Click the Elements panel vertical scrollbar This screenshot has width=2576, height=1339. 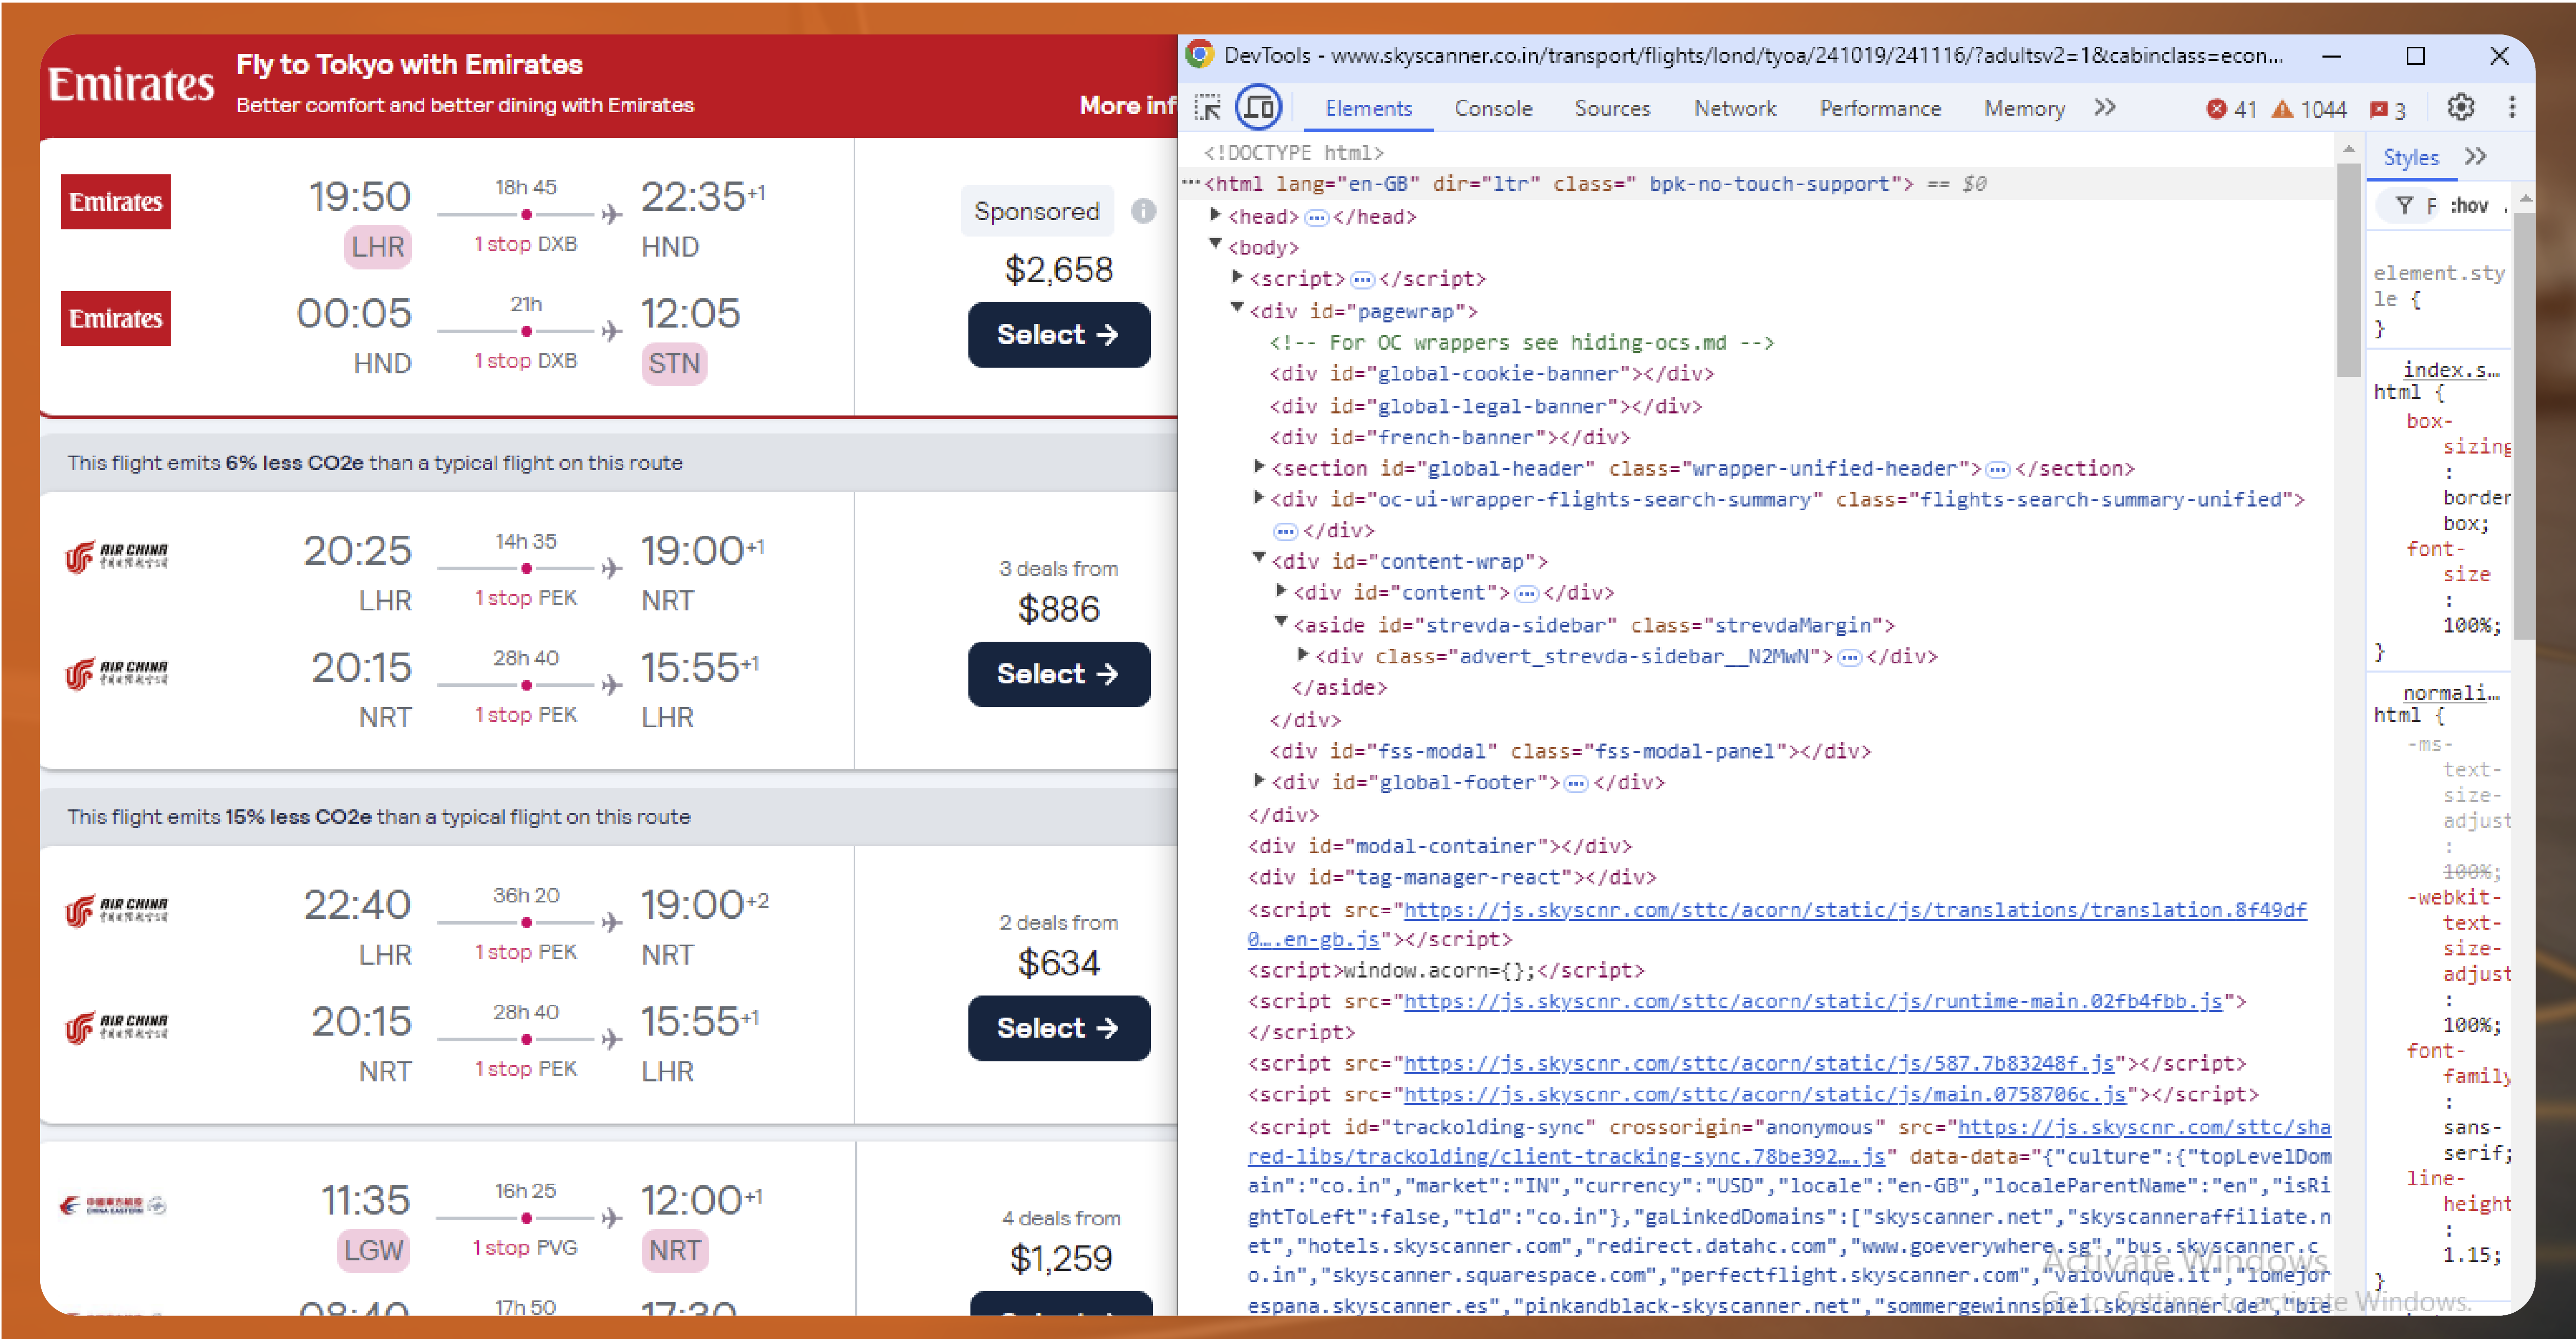click(2348, 270)
